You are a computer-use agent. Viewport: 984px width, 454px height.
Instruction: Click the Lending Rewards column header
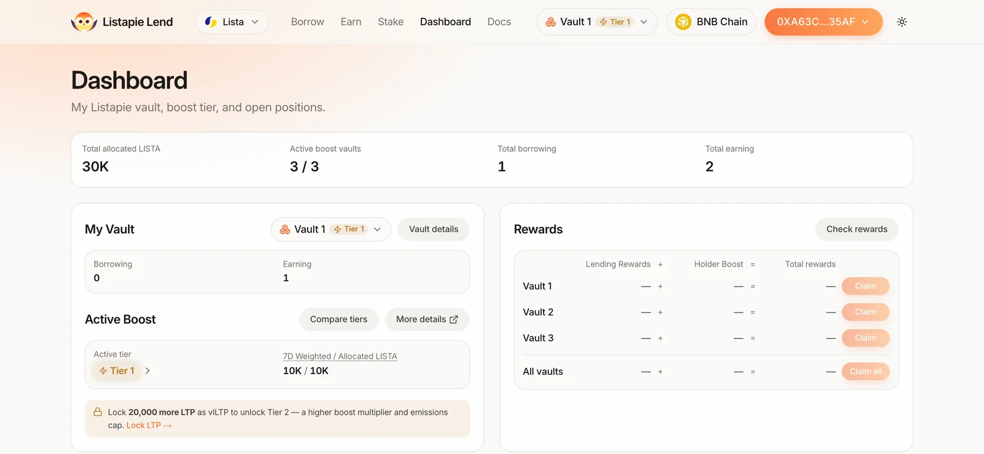pos(618,264)
